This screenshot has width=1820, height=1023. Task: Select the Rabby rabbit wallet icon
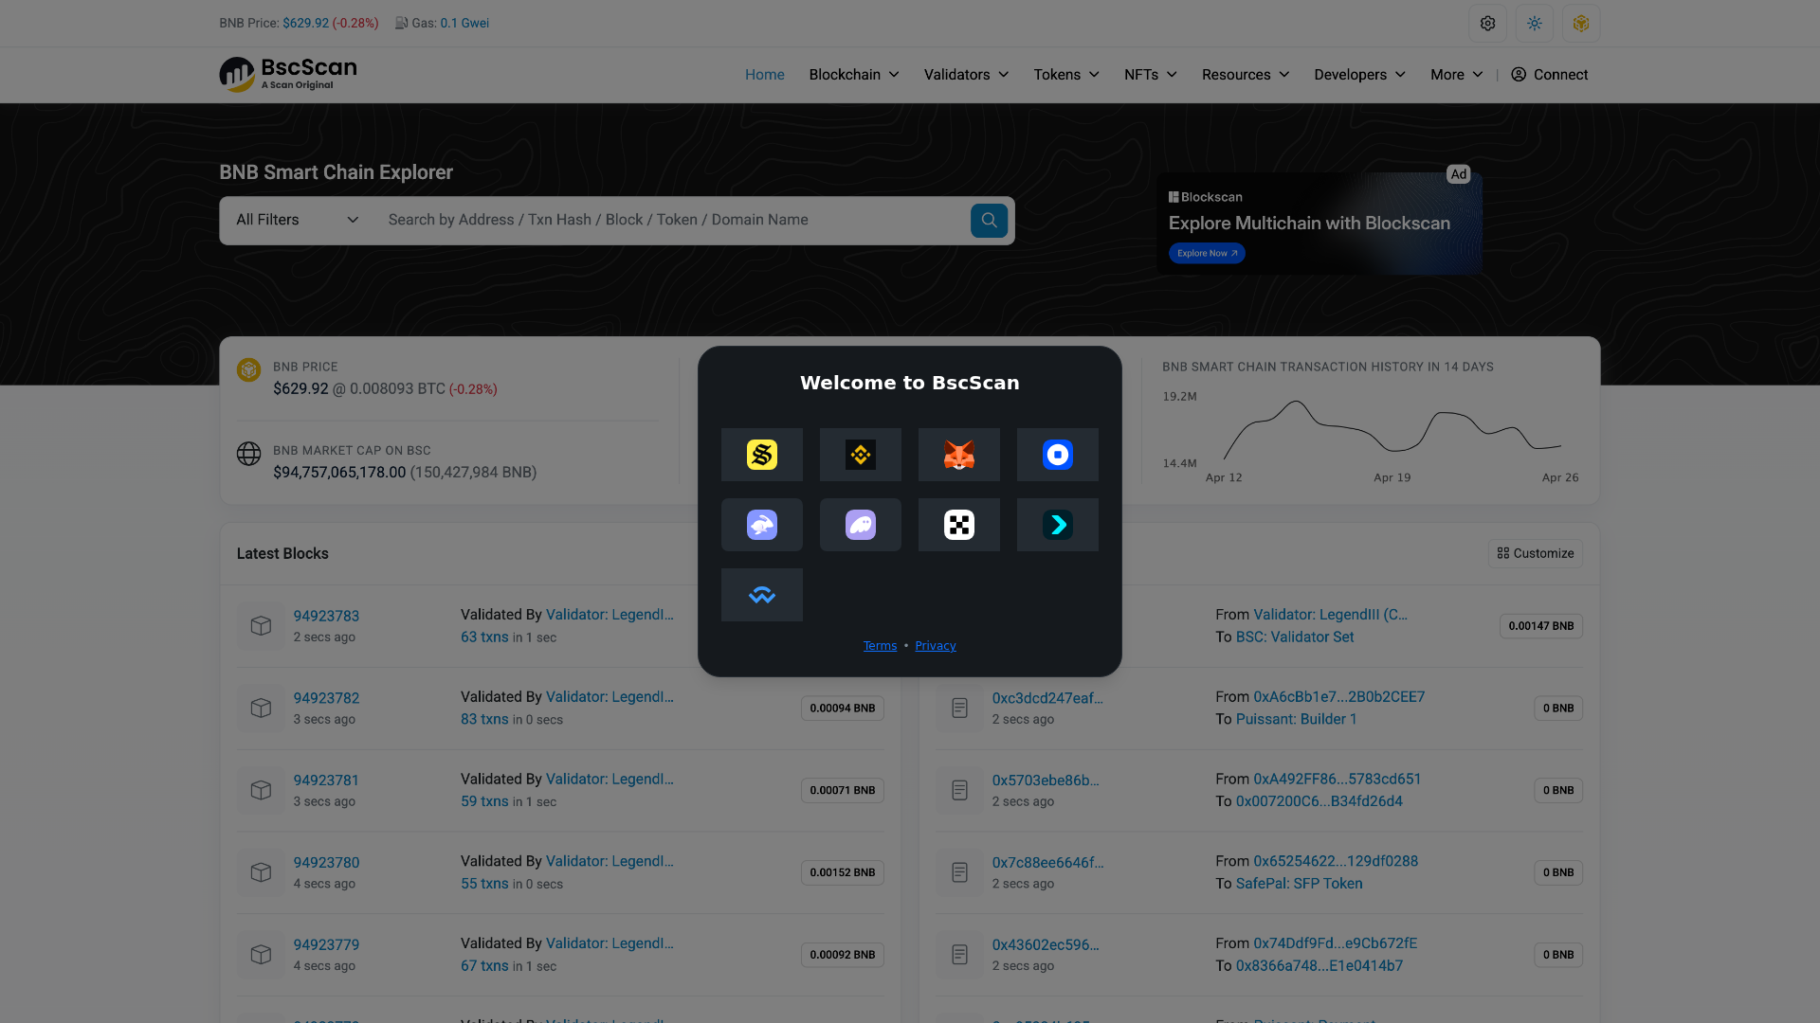tap(761, 525)
